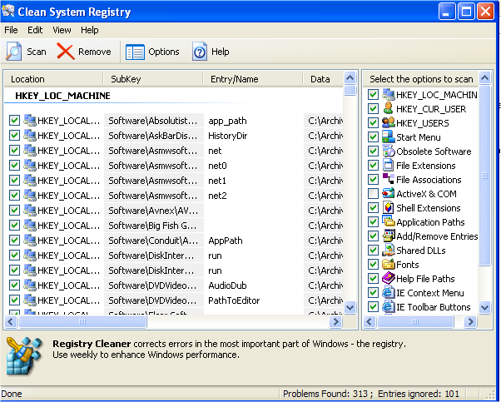
Task: Sort by the SubKey column header
Action: coord(153,79)
